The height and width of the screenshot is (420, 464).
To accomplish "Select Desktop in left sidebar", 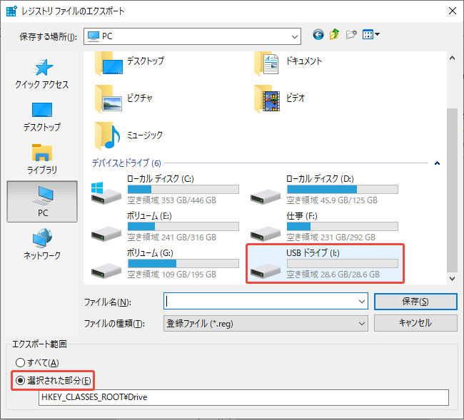I will point(42,117).
